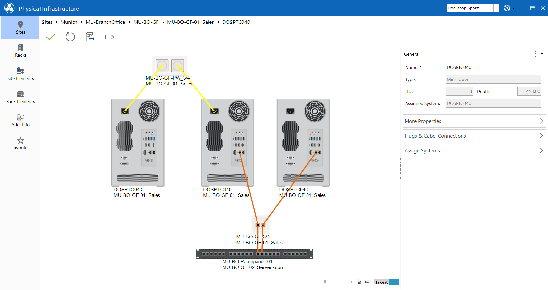Click the Docusnap logo icon
The image size is (548, 290).
[x=9, y=8]
